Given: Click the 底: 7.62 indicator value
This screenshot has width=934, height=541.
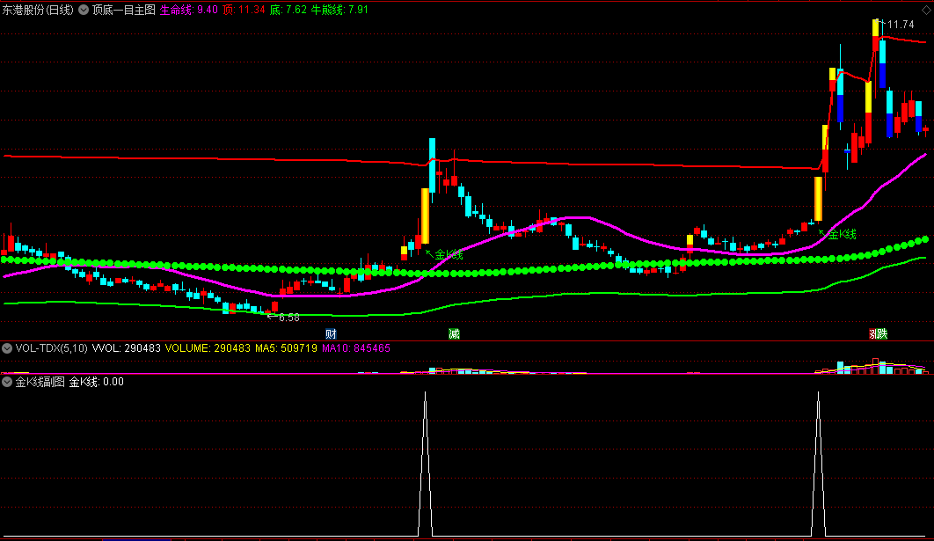Looking at the screenshot, I should (x=288, y=10).
